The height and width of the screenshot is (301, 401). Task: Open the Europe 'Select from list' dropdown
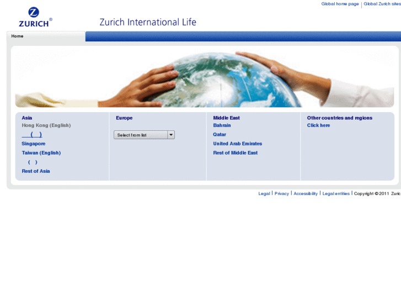144,135
